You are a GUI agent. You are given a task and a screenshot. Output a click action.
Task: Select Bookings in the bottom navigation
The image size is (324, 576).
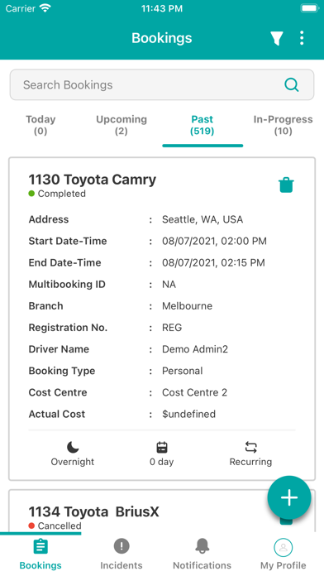pyautogui.click(x=40, y=554)
